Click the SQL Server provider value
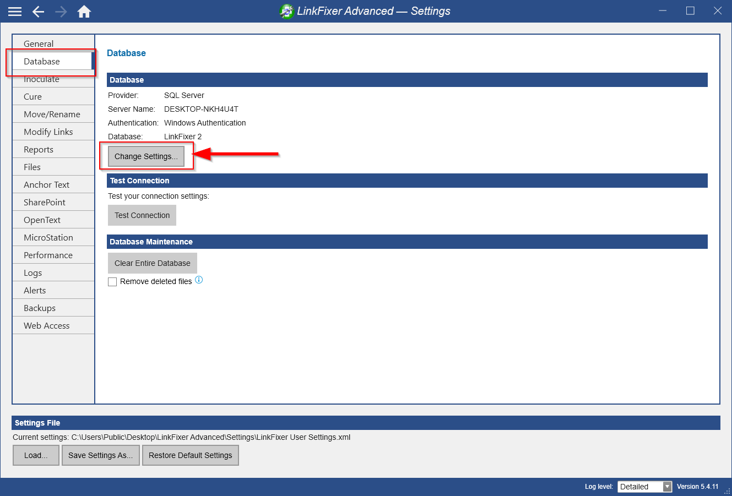The width and height of the screenshot is (732, 496). coord(184,95)
